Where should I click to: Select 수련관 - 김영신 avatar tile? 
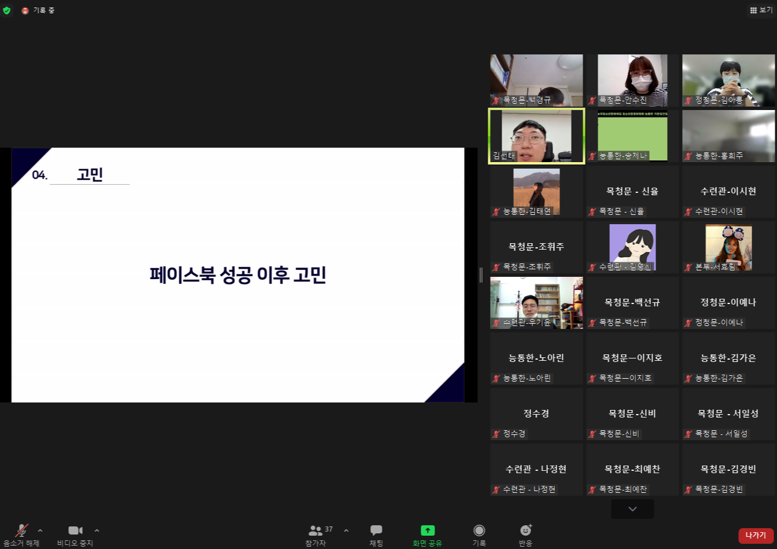[632, 247]
